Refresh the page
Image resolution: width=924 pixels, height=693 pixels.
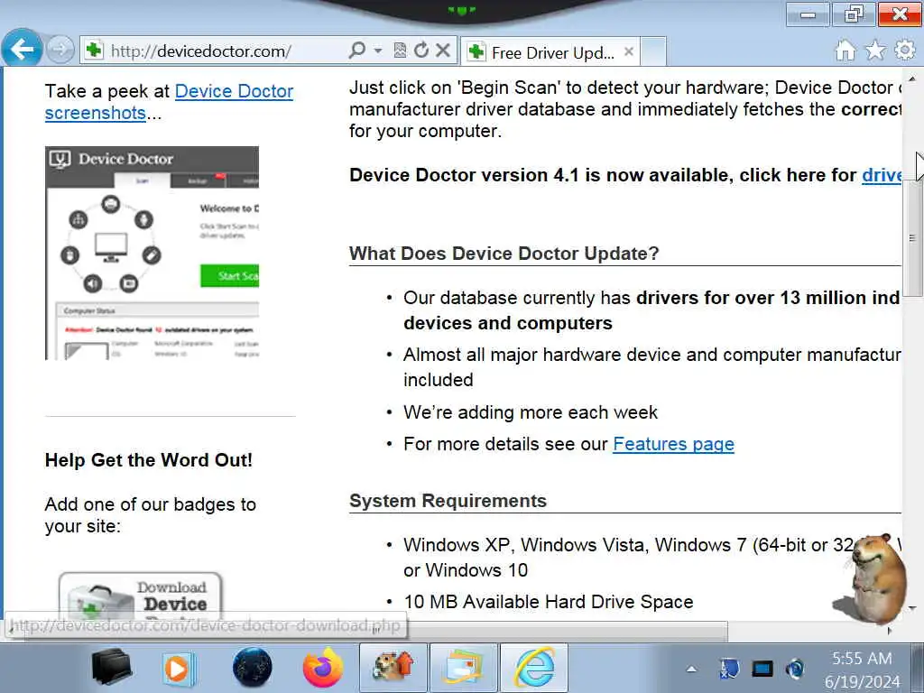[x=420, y=51]
